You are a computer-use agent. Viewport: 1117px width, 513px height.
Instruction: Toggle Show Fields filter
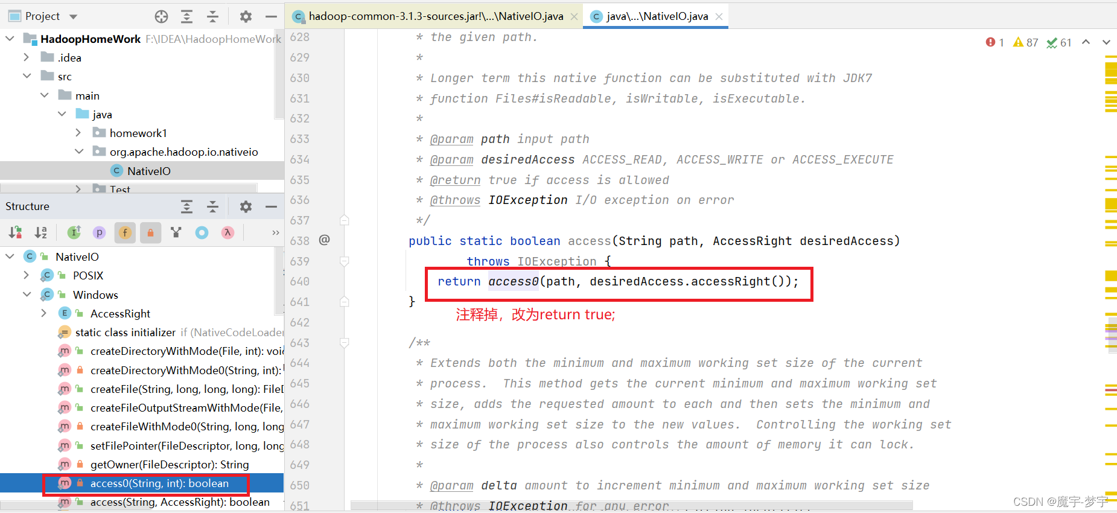125,232
